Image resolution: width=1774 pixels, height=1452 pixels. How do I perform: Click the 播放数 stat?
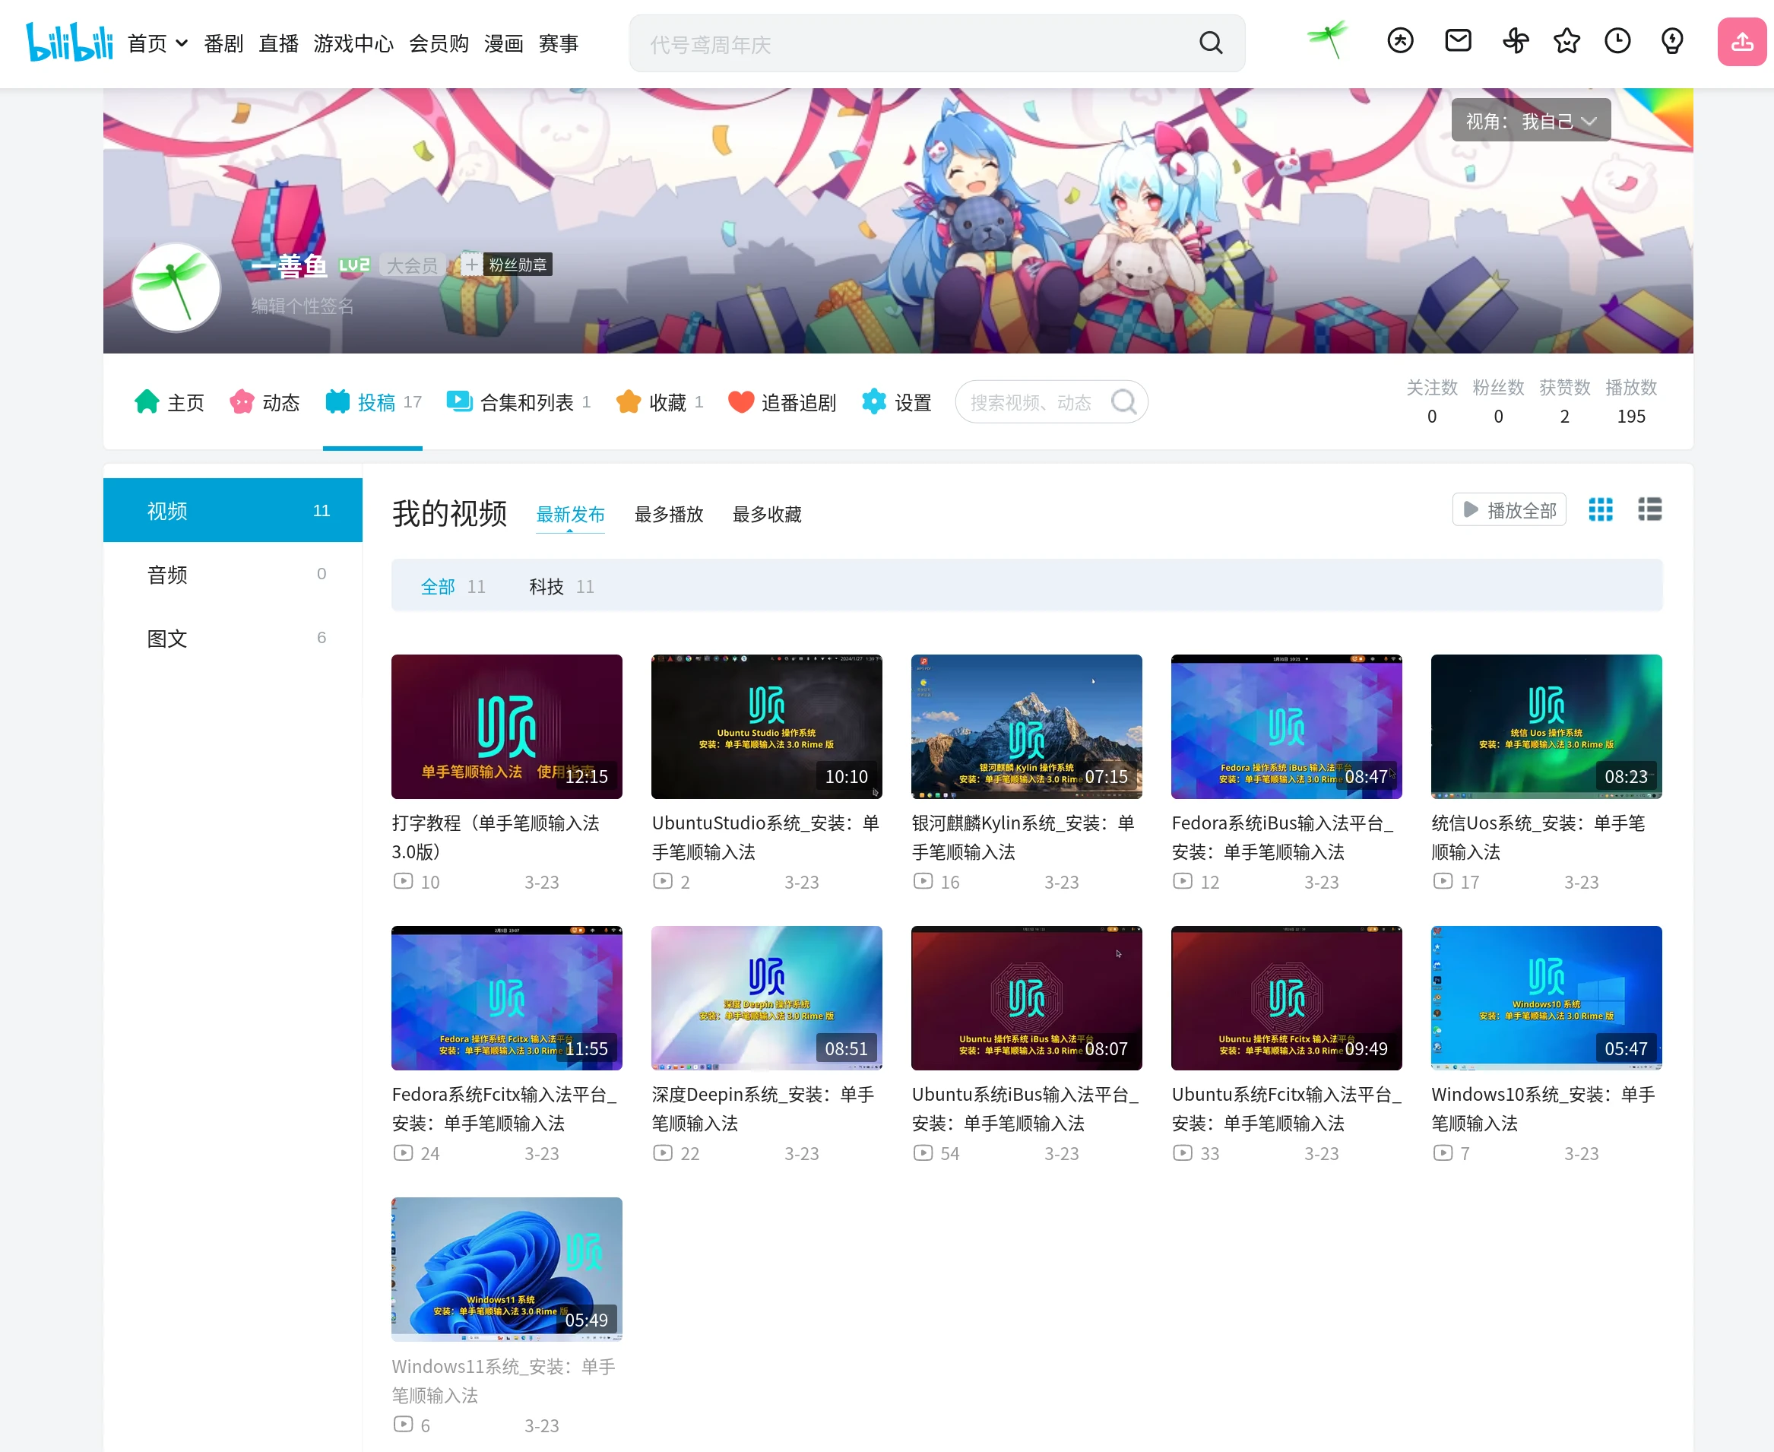[1631, 401]
